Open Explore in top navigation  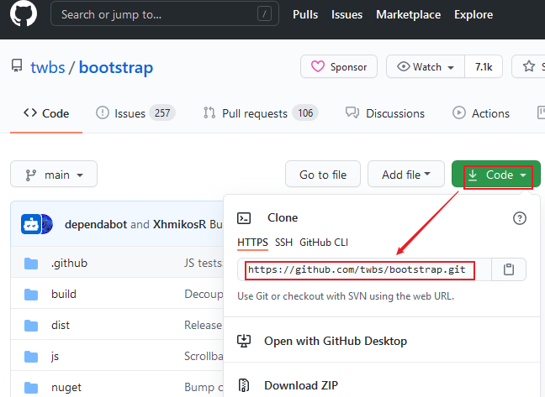click(474, 14)
